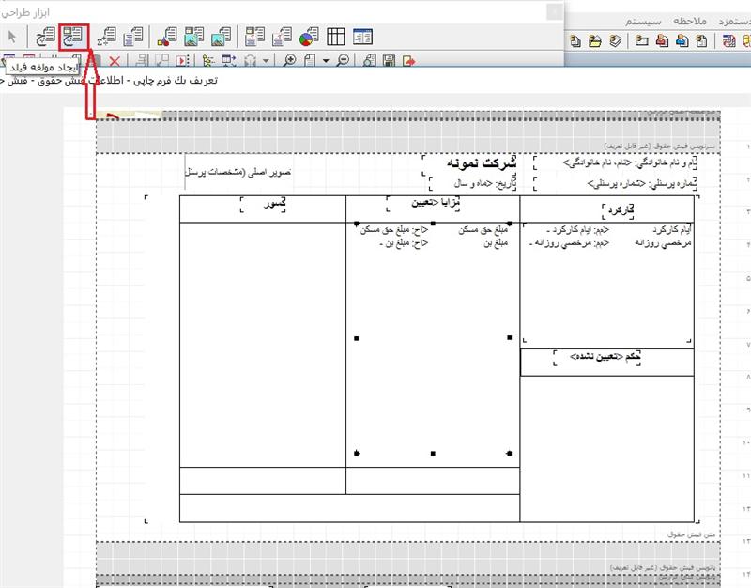The height and width of the screenshot is (588, 751).
Task: Open the page size dropdown arrow
Action: pos(325,61)
